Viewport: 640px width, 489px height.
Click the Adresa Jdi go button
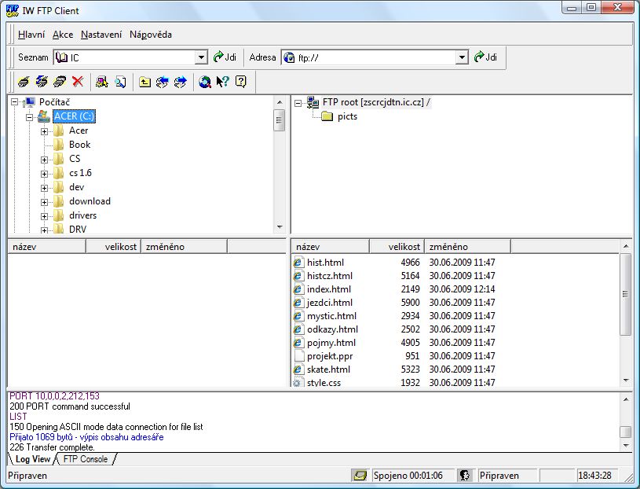click(486, 57)
